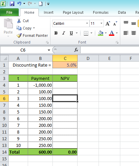Image resolution: width=139 pixels, height=166 pixels.
Task: Open the Page Layout tab
Action: (73, 12)
